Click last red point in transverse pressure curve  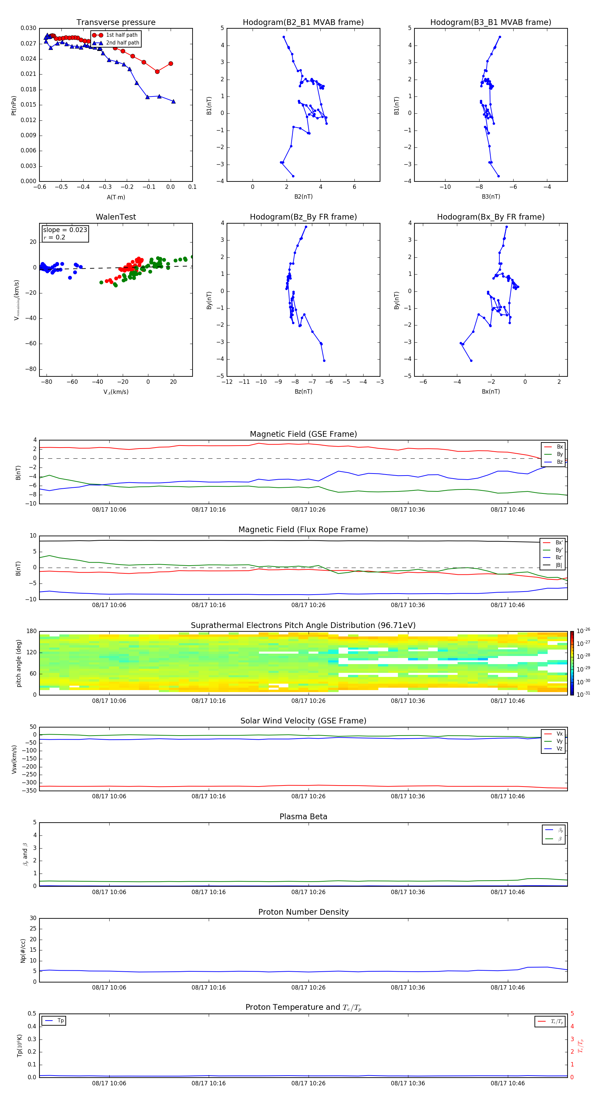tap(171, 63)
